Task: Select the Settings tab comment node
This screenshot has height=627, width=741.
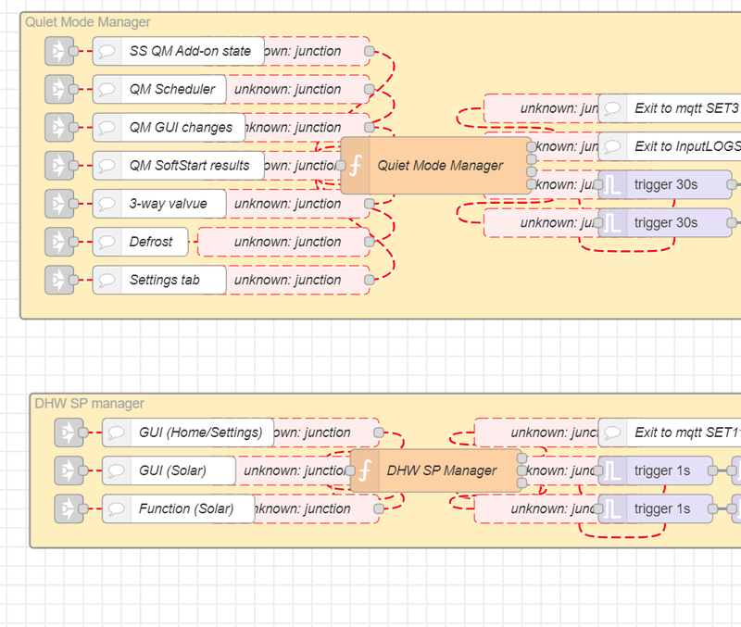Action: (x=159, y=281)
